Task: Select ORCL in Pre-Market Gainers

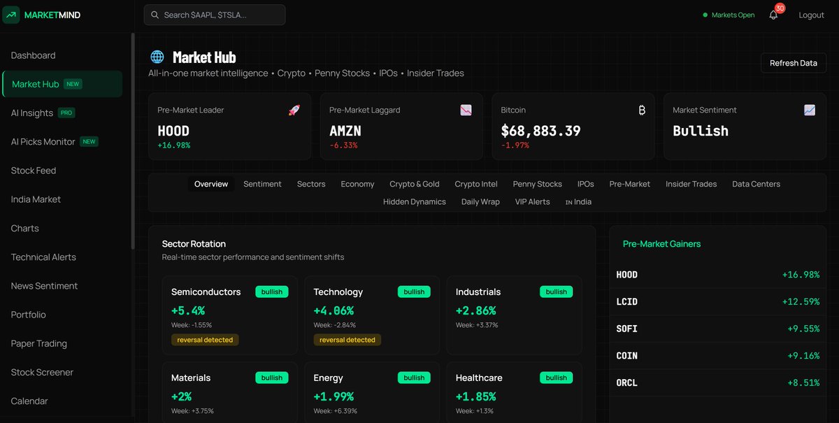Action: pos(717,382)
